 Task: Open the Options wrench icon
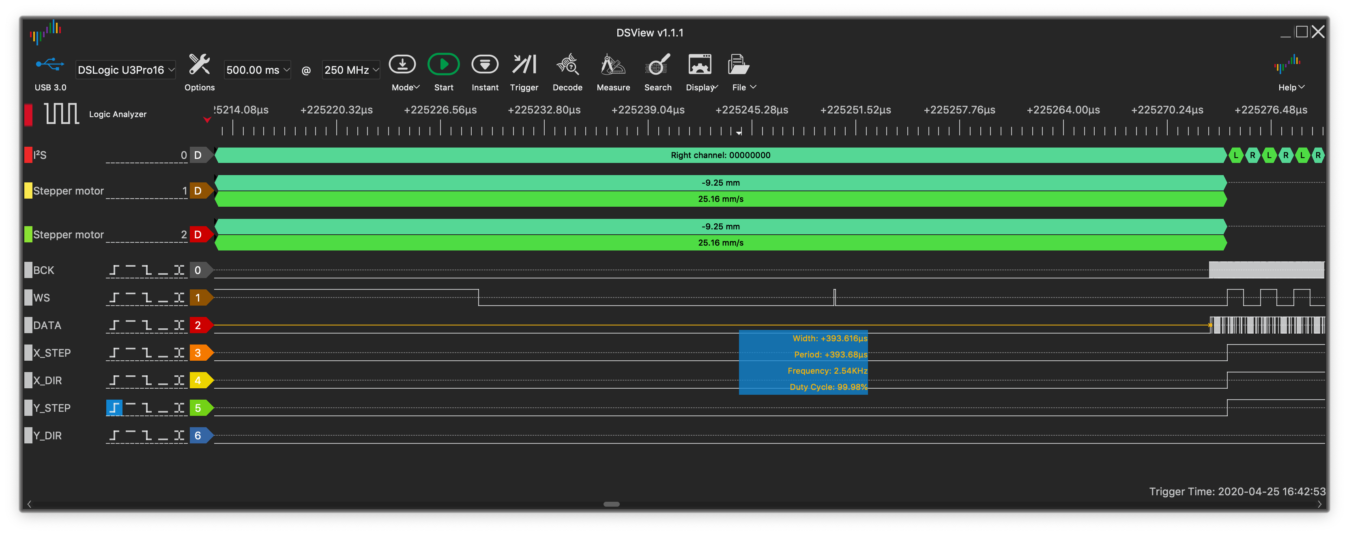(199, 65)
